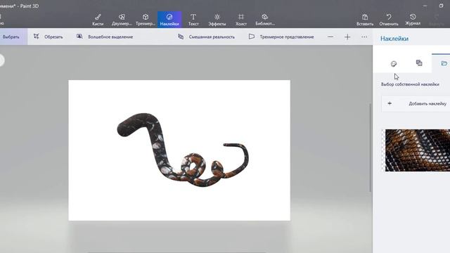Open the Effects (Эффекты) tab
Image resolution: width=450 pixels, height=253 pixels.
coord(217,20)
